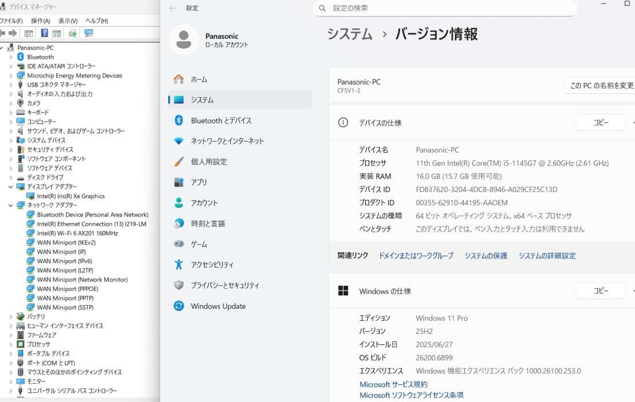Open the 操作(A) menu
635x402 pixels.
point(40,21)
